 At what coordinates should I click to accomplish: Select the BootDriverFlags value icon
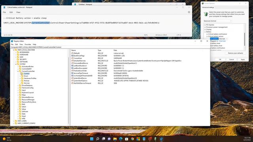(72, 56)
